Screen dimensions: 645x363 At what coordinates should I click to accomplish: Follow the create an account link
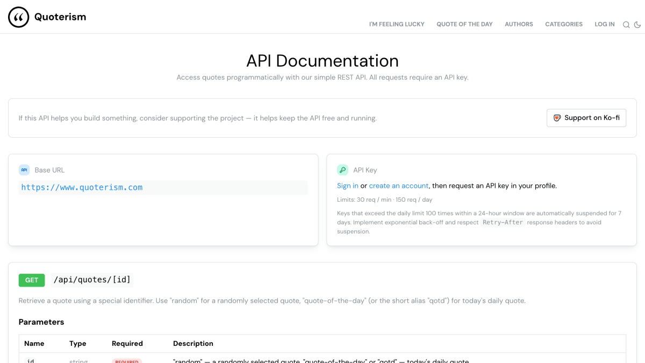399,186
